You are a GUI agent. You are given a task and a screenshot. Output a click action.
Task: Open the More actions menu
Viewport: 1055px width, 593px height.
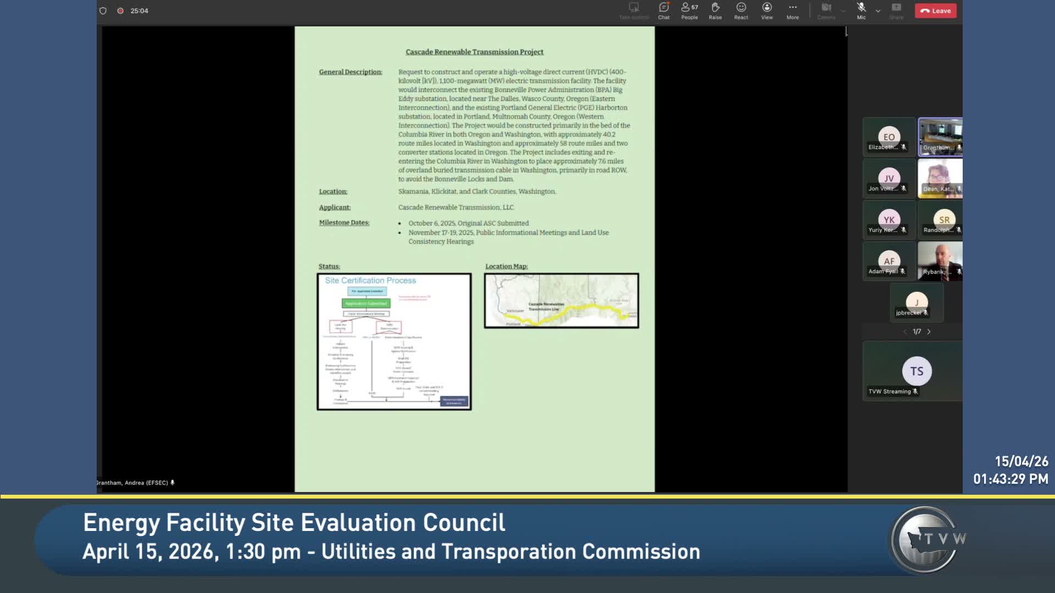[792, 10]
